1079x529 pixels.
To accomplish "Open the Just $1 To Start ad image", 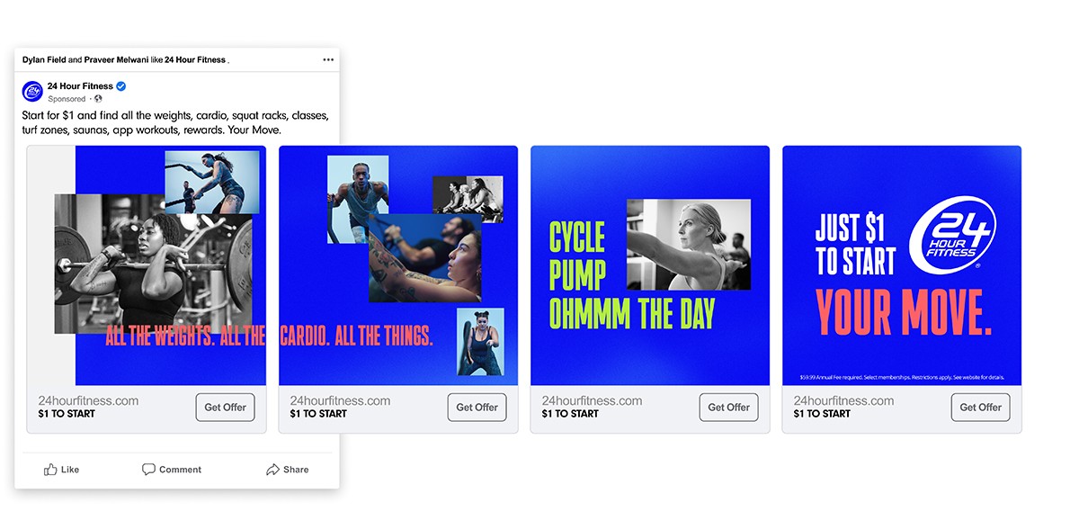I will (902, 265).
